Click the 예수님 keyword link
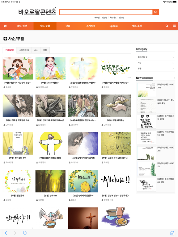The width and height of the screenshot is (178, 237). pos(97,18)
